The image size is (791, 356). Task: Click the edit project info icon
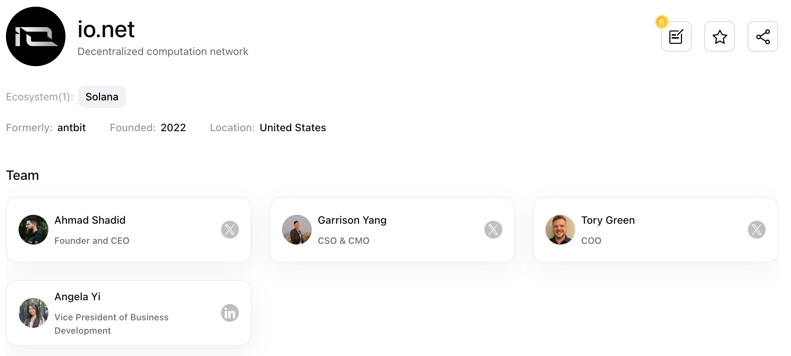676,36
